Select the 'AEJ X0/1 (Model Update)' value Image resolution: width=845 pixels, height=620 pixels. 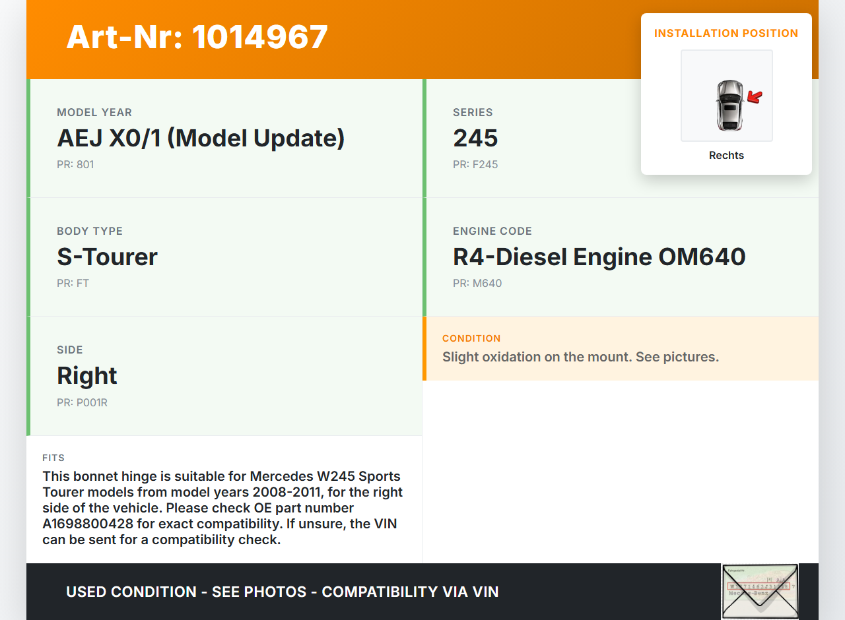click(201, 139)
